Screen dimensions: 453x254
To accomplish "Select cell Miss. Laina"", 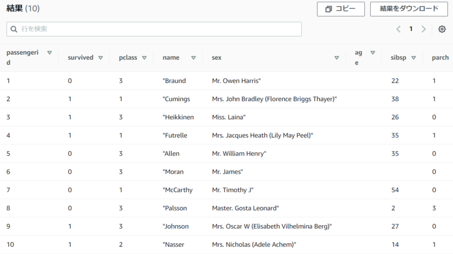I will pyautogui.click(x=229, y=117).
